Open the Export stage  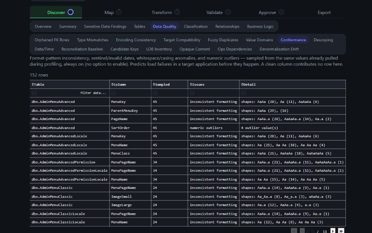tap(324, 12)
